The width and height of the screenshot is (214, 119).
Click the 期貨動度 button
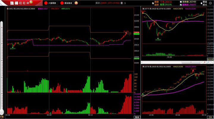(68, 3)
